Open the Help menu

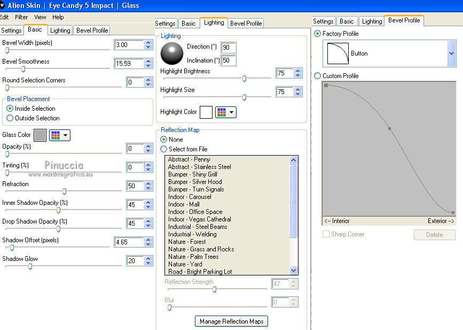pos(58,17)
